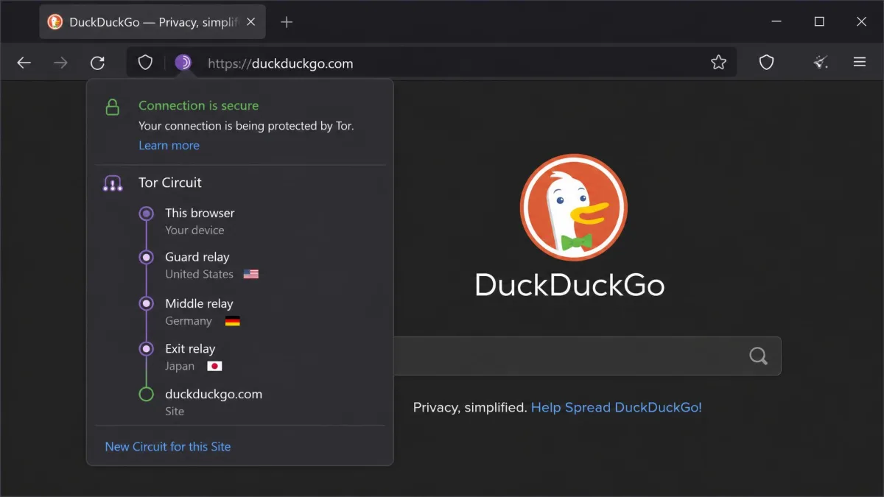Reload the page with refresh icon

97,63
